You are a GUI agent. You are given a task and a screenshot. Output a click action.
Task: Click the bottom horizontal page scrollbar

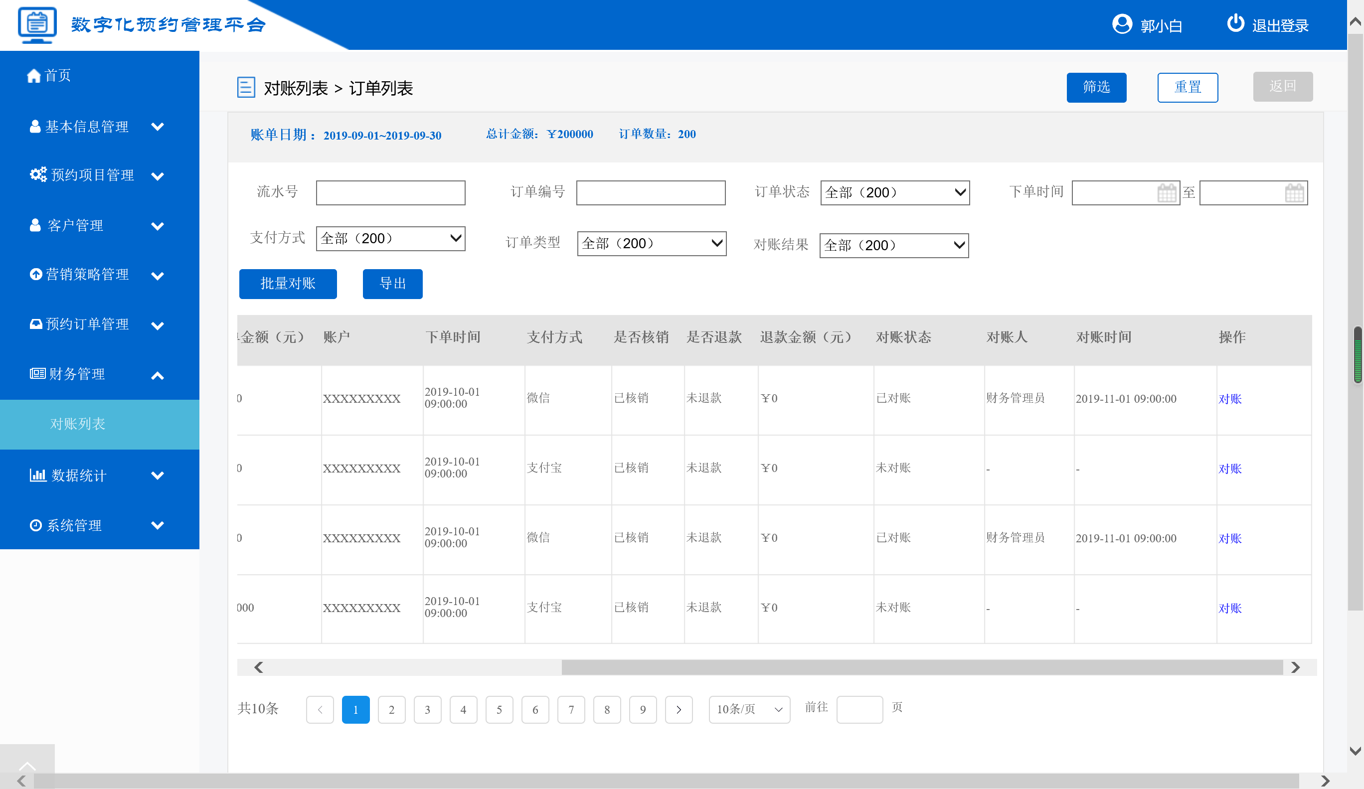point(666,781)
